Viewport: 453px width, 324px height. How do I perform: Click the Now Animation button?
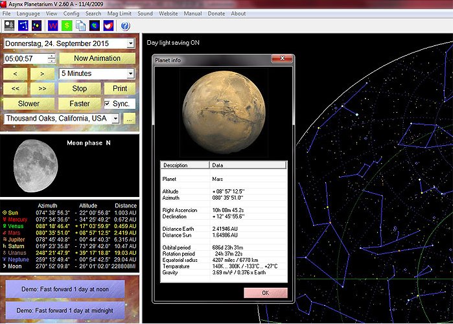click(x=97, y=58)
